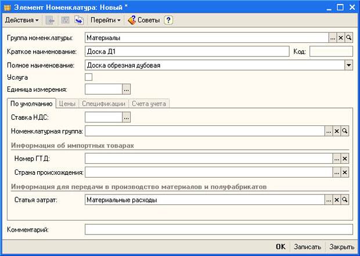Open magnifier lookup for Статья затрат
This screenshot has height=256, width=360.
click(x=345, y=200)
